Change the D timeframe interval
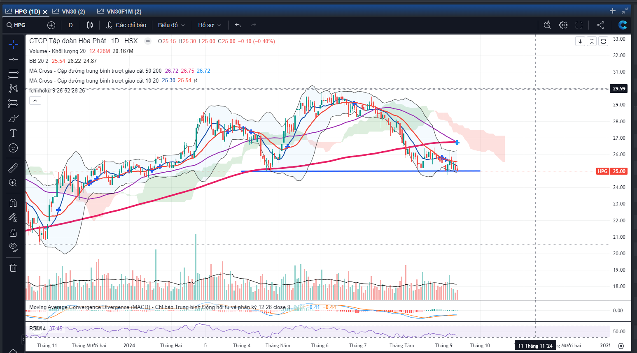 [70, 25]
